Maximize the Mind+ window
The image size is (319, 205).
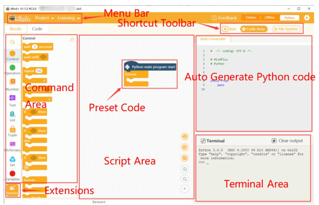pyautogui.click(x=299, y=9)
